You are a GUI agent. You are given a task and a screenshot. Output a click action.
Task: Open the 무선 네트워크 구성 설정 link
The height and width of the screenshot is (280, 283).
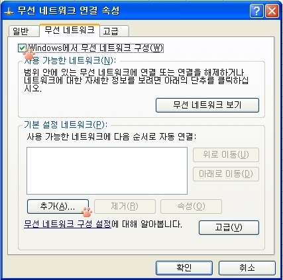tap(68, 224)
